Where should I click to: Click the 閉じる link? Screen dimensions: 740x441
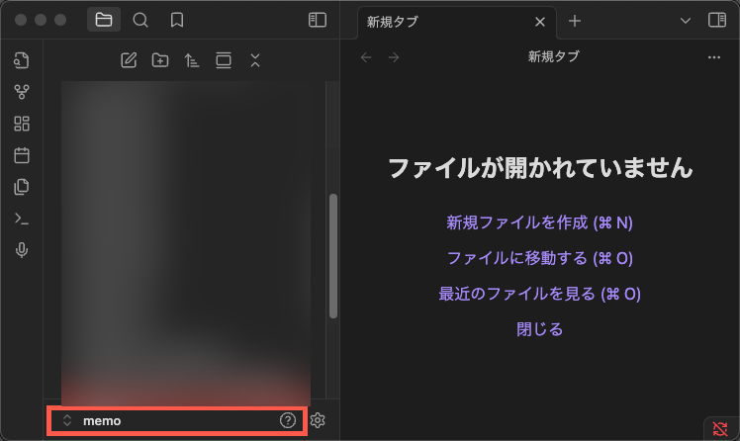pos(539,329)
